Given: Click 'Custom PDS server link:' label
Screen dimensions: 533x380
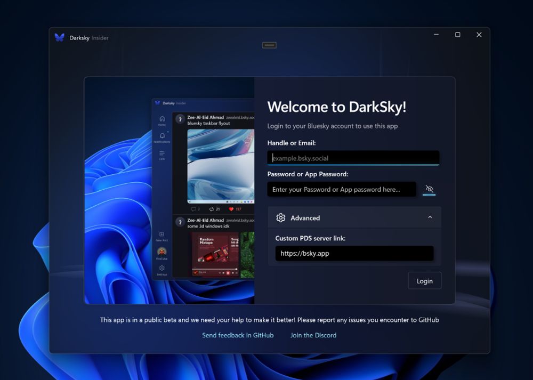Looking at the screenshot, I should click(310, 238).
